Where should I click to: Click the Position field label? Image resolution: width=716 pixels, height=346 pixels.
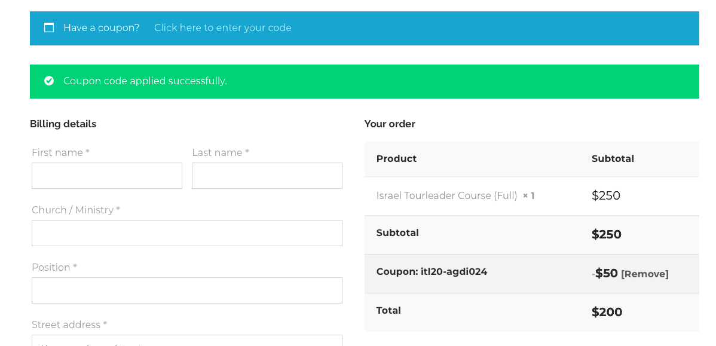(x=54, y=267)
